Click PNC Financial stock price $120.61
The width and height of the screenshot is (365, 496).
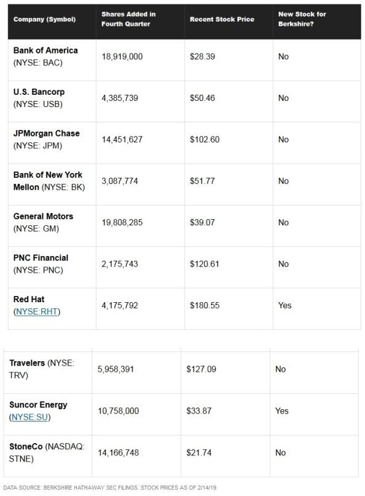204,264
